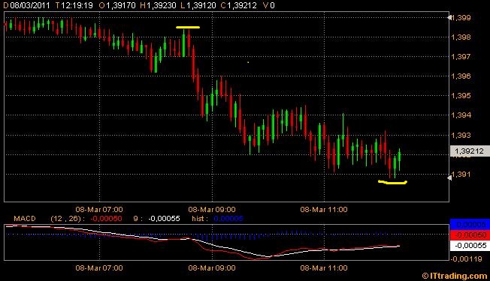Click the 1,398 price scale label
Viewport: 490px width, 281px height.
[461, 37]
